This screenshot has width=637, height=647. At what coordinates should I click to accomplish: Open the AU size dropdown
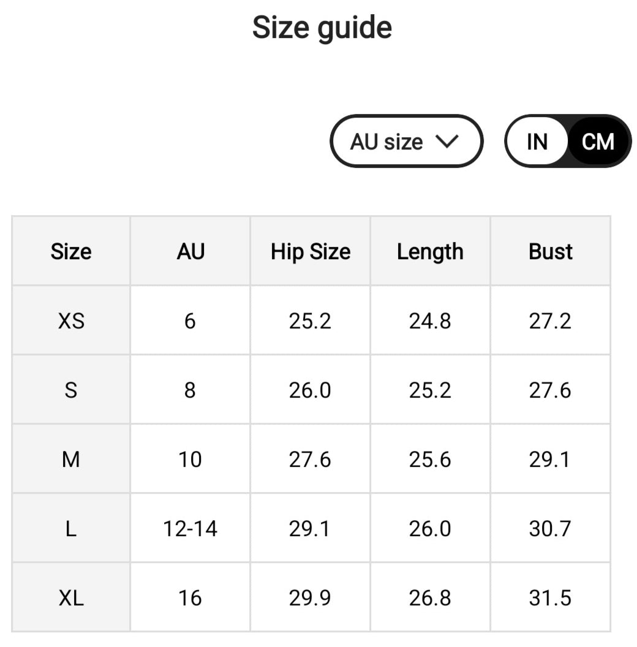click(x=405, y=142)
